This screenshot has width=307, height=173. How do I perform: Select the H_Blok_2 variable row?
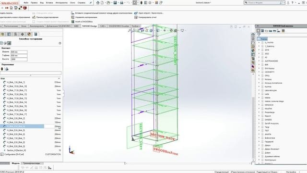coord(31,118)
